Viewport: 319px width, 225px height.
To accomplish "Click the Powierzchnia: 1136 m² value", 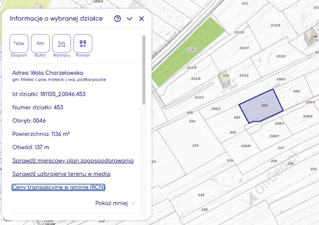I will pyautogui.click(x=41, y=134).
